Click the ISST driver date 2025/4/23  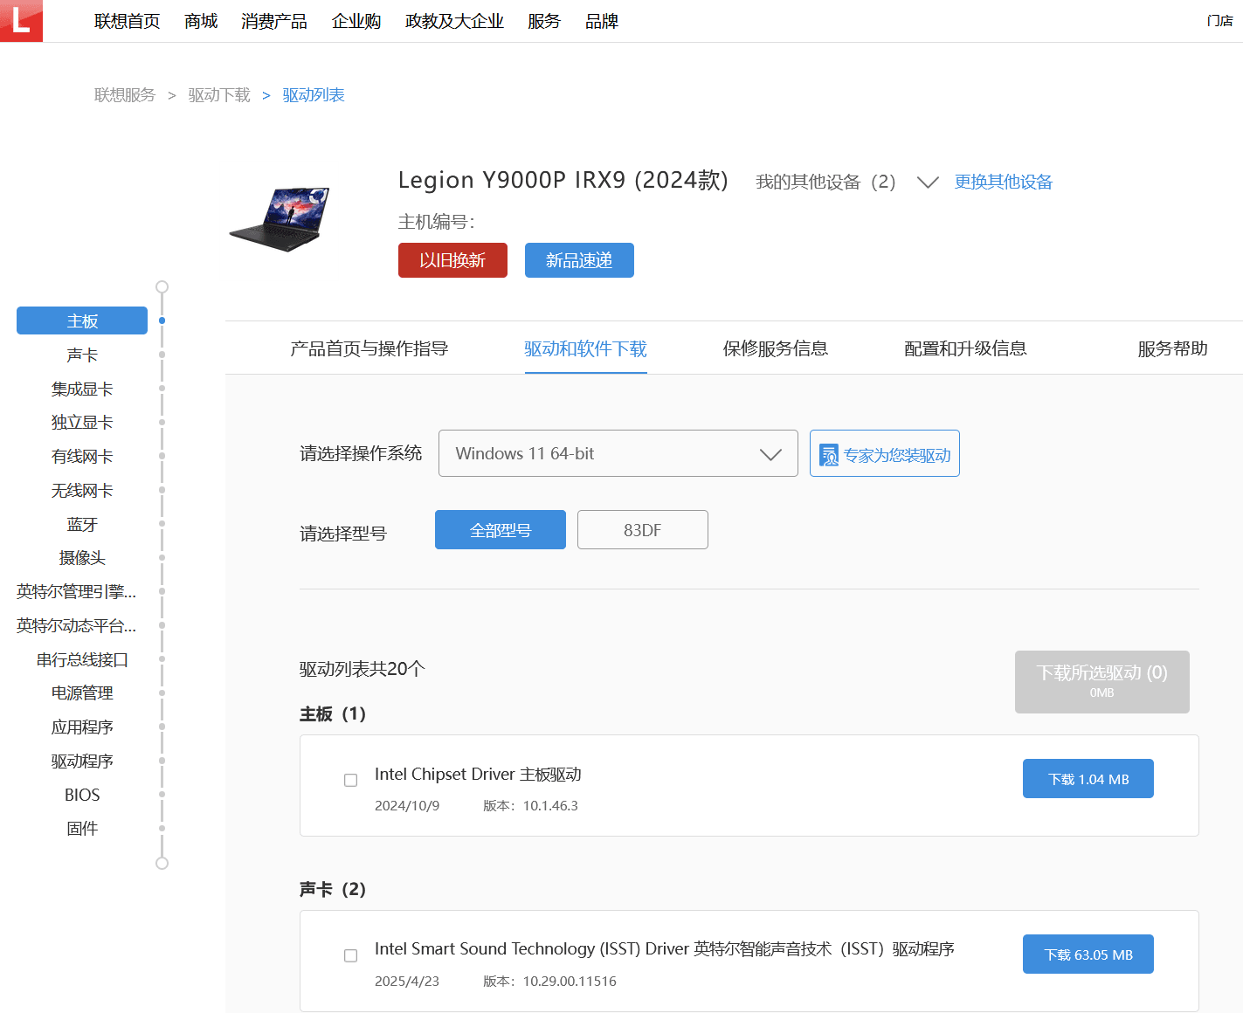[x=407, y=982]
